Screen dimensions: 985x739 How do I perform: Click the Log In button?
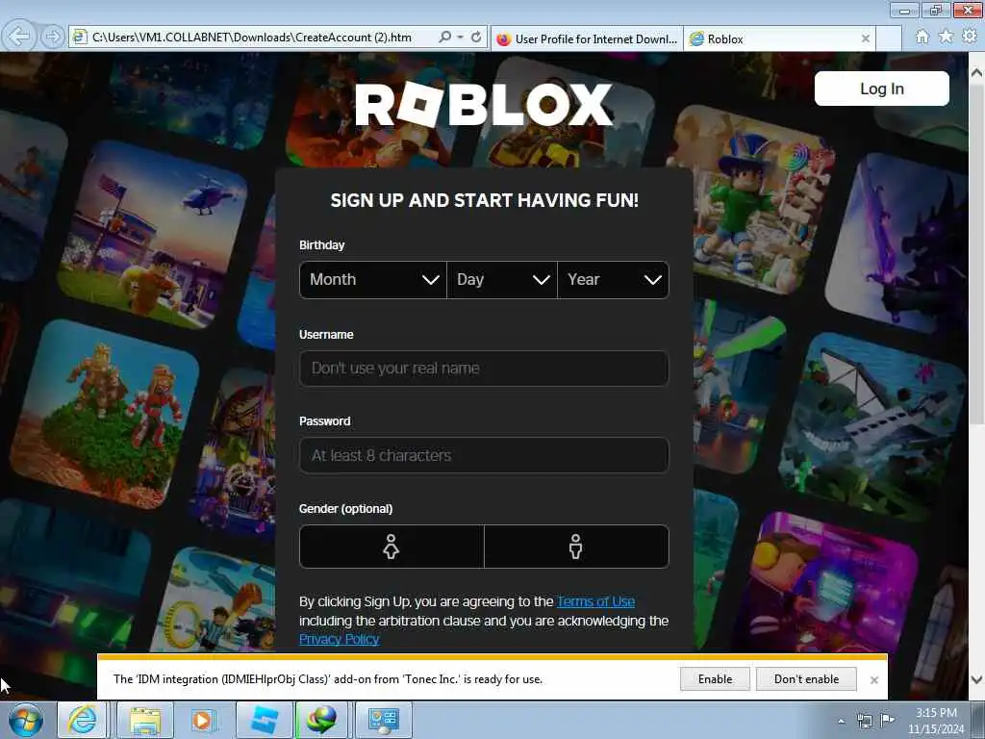coord(881,89)
